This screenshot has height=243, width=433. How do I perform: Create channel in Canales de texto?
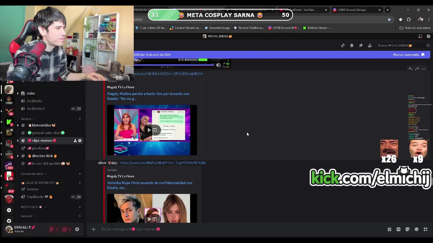tap(80, 174)
